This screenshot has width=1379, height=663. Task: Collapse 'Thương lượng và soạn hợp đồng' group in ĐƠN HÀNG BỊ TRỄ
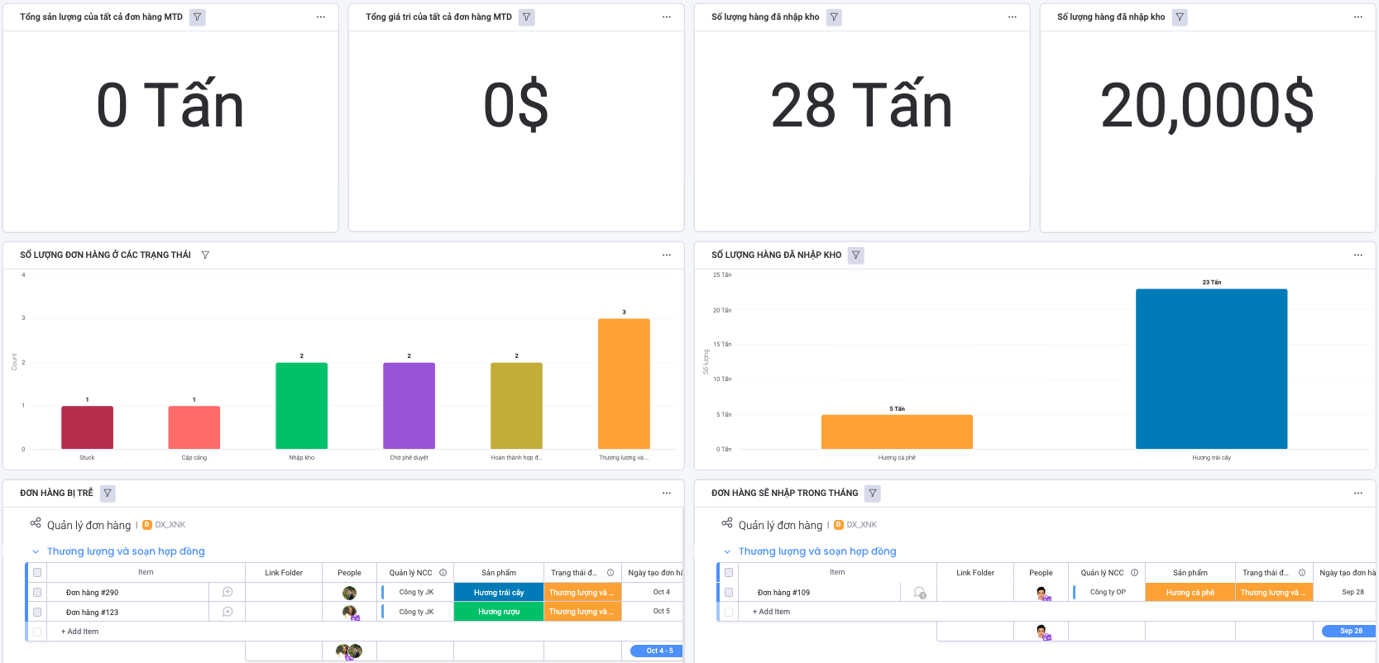click(x=36, y=552)
